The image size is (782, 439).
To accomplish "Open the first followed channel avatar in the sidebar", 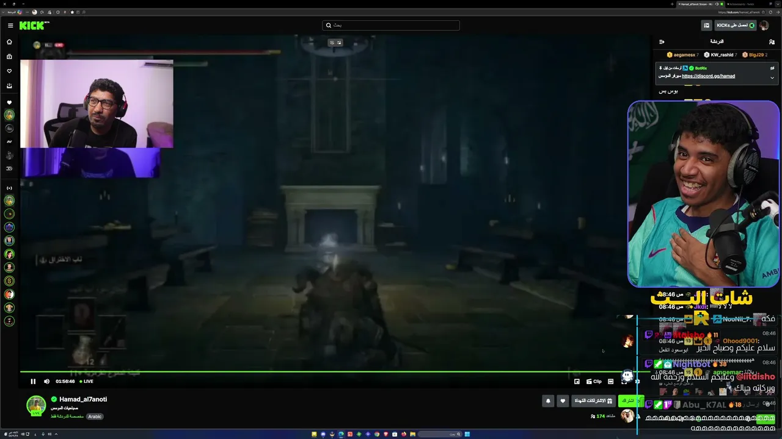I will [x=9, y=115].
